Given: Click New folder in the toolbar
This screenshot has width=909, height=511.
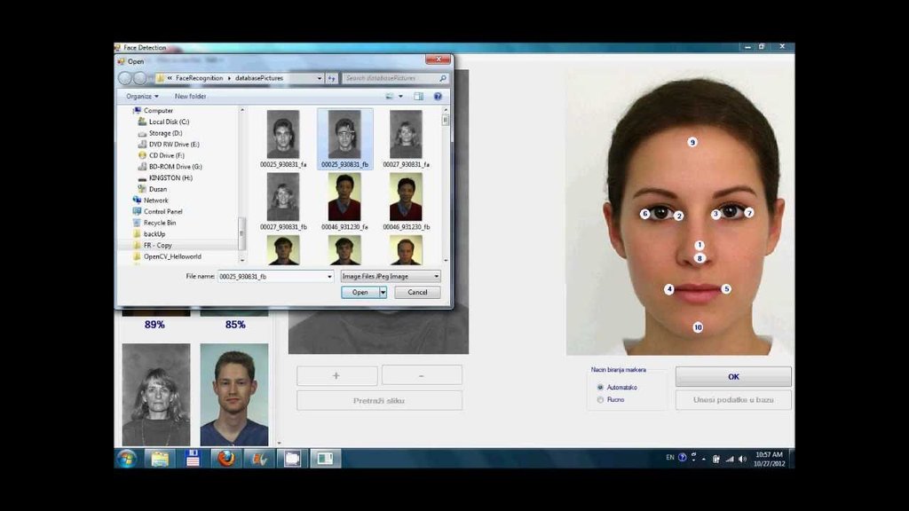Looking at the screenshot, I should click(x=190, y=96).
